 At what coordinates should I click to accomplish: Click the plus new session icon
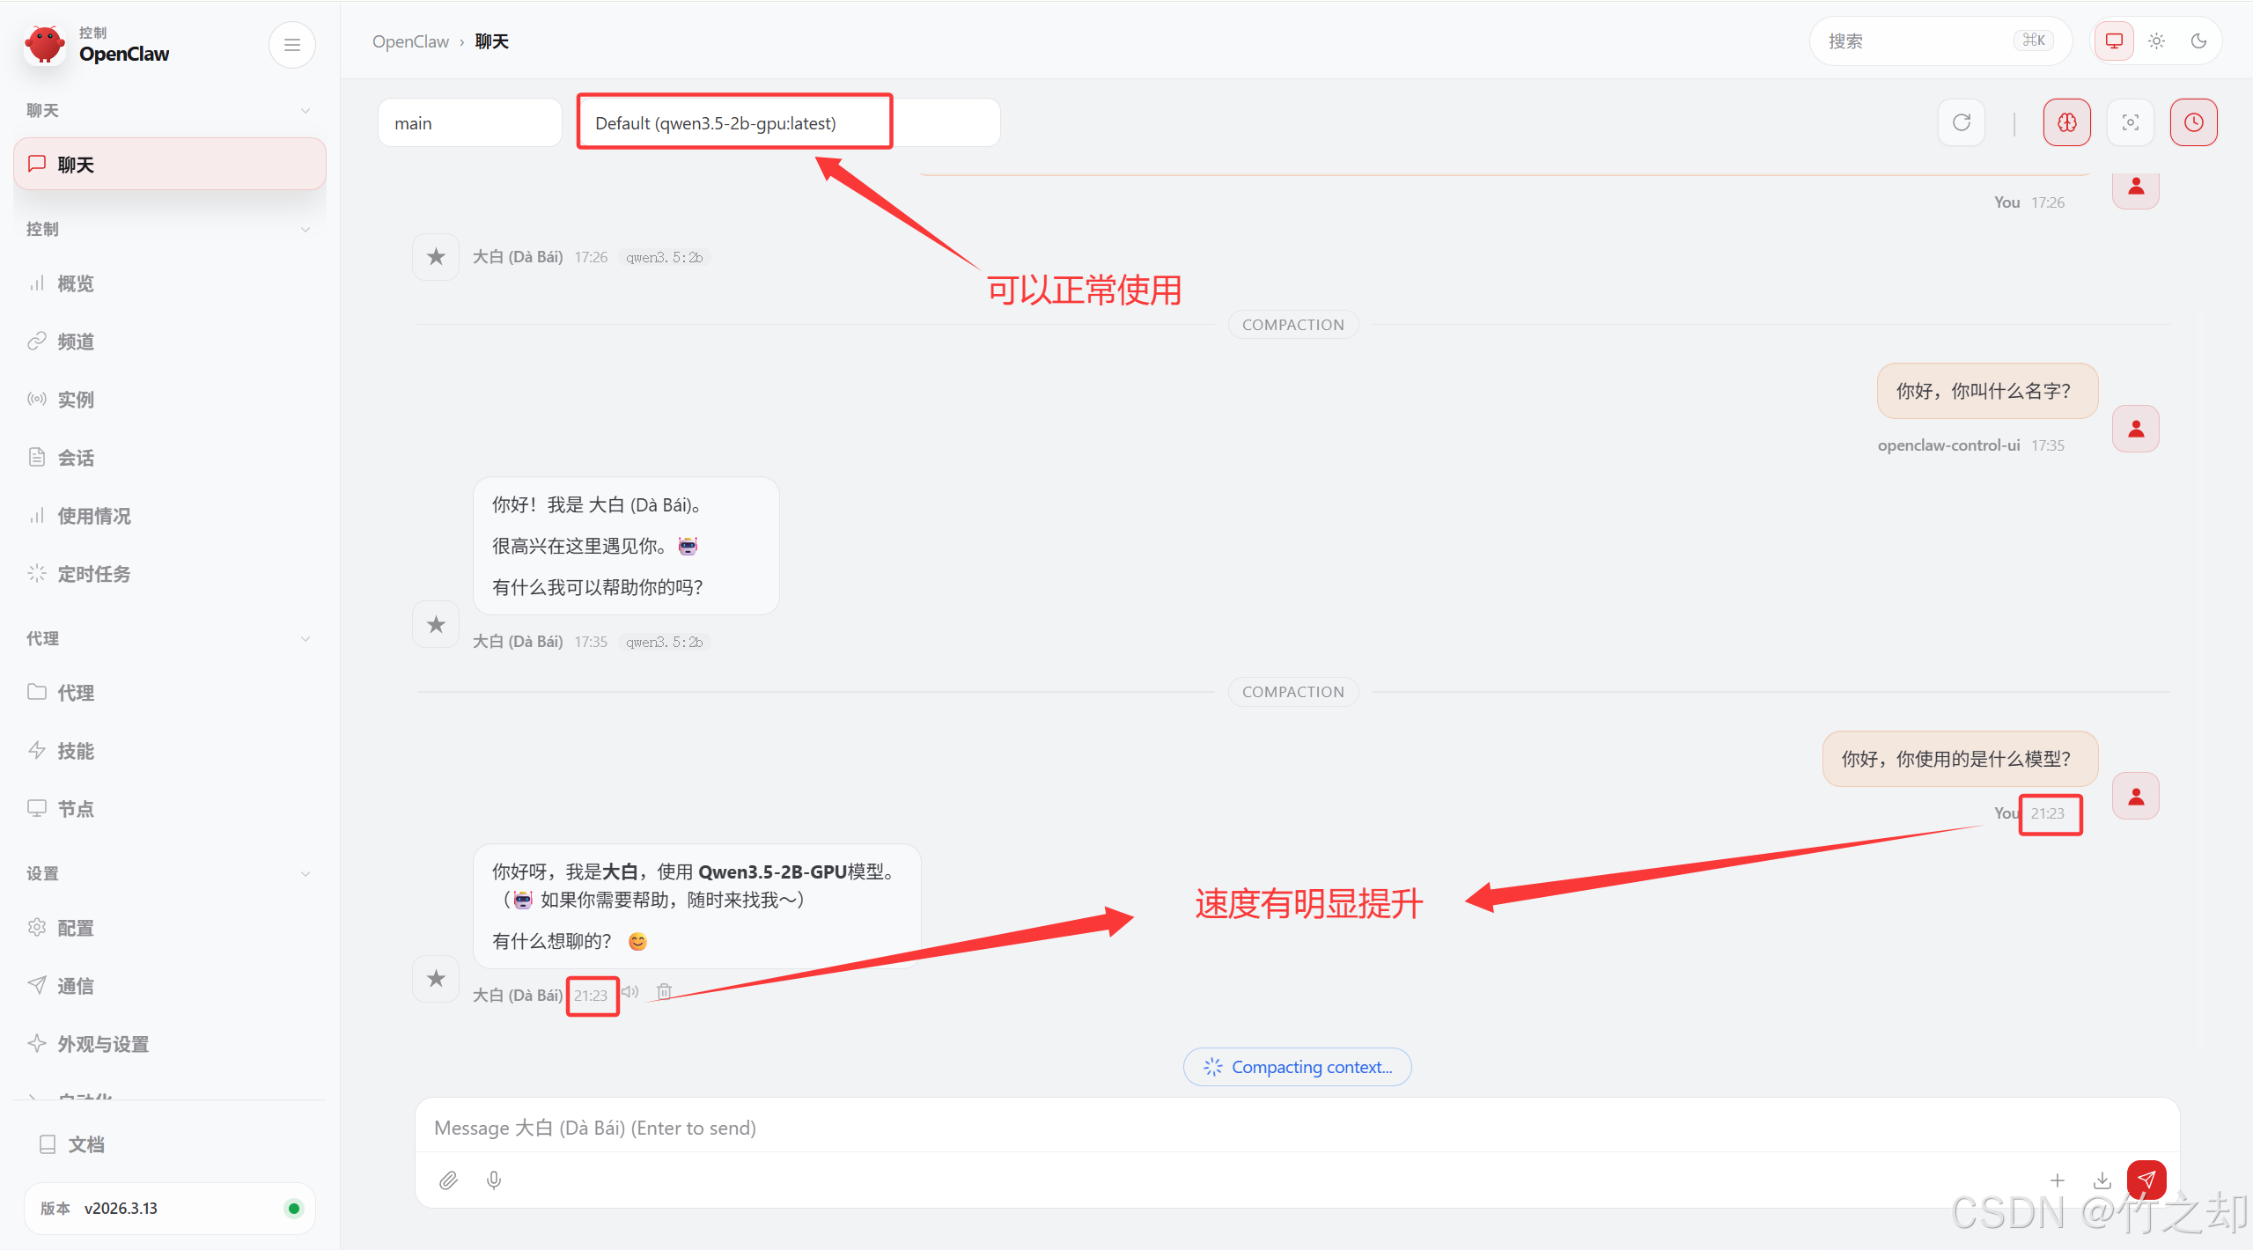tap(2057, 1180)
